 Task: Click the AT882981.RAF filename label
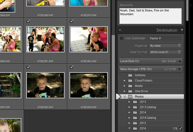(x=45, y=61)
